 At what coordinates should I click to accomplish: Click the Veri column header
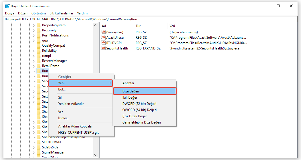click(x=172, y=26)
